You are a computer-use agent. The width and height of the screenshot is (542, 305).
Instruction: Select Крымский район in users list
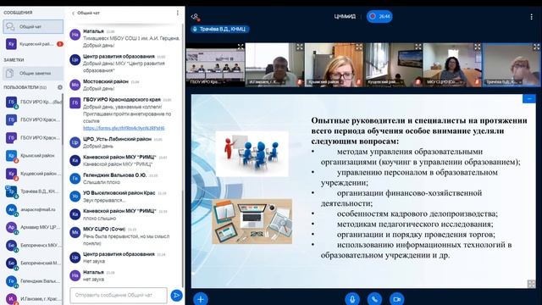pos(33,156)
